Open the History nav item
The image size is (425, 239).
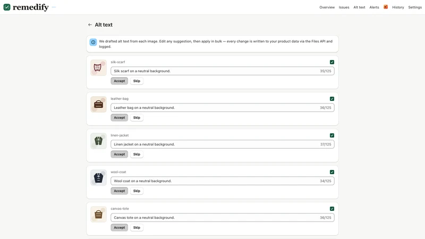pyautogui.click(x=398, y=7)
